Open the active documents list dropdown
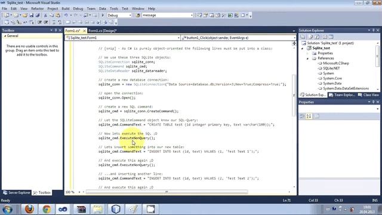This screenshot has width=382, height=215. pos(294,31)
